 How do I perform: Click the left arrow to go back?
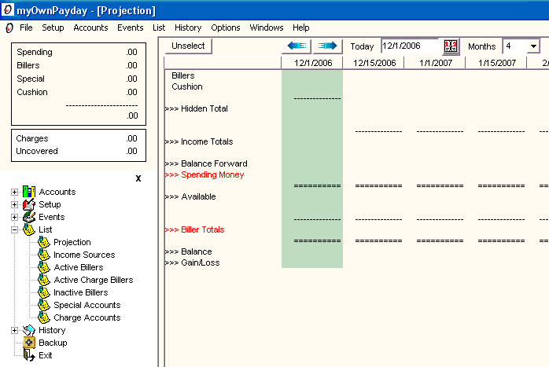[297, 46]
